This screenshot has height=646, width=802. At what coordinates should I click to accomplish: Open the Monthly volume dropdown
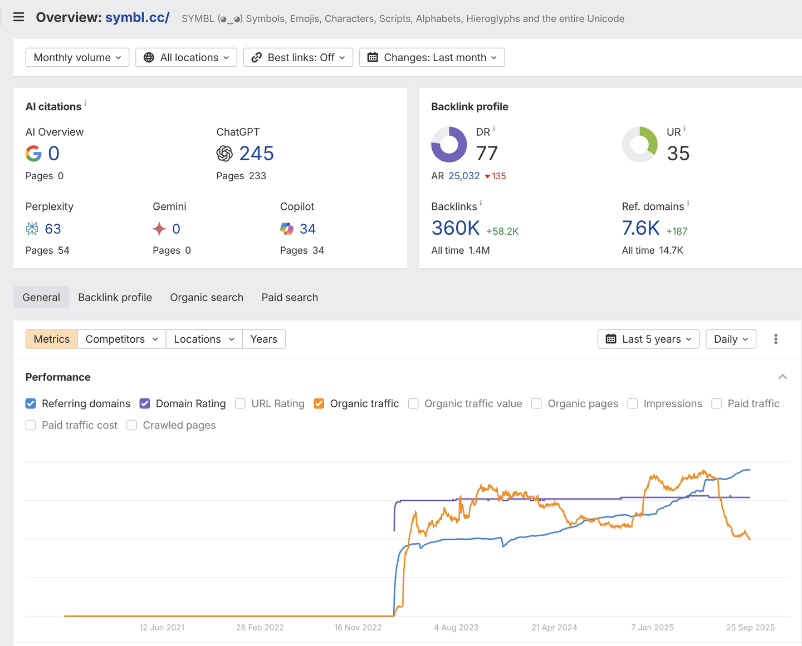pos(77,58)
